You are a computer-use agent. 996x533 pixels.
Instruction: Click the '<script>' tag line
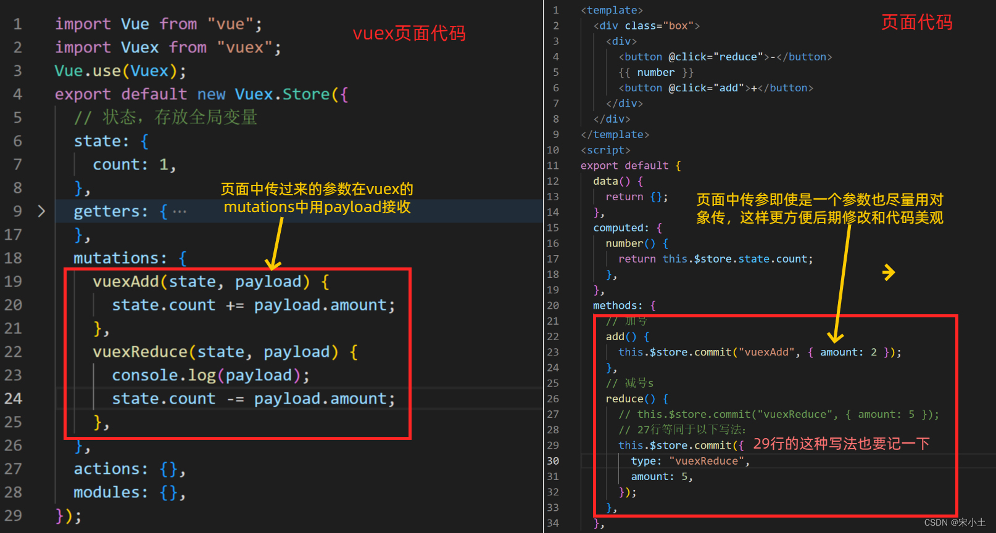[x=605, y=150]
